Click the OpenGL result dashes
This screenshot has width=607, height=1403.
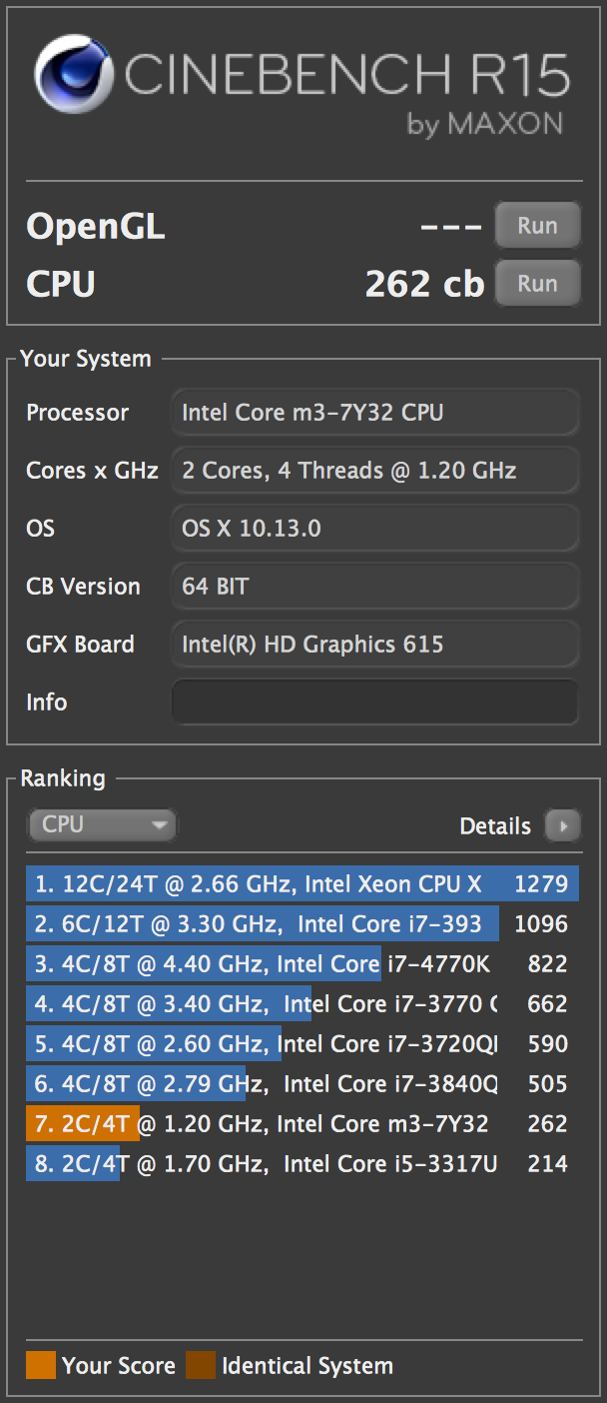451,227
